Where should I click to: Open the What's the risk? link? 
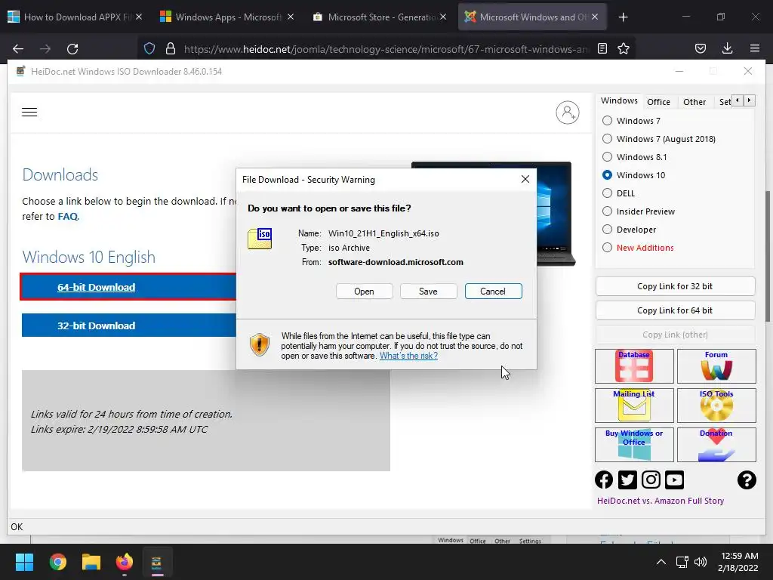[408, 356]
